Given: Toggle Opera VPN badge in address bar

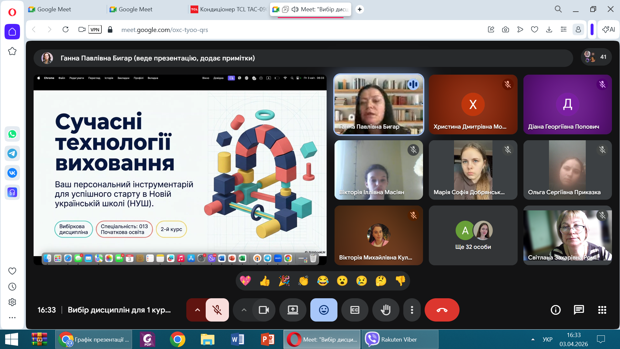Looking at the screenshot, I should point(95,29).
